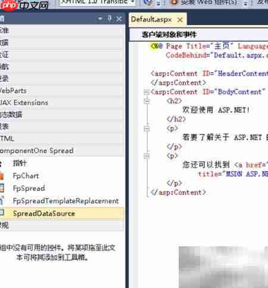
Task: Close the Default.aspx tab
Action: click(x=180, y=20)
